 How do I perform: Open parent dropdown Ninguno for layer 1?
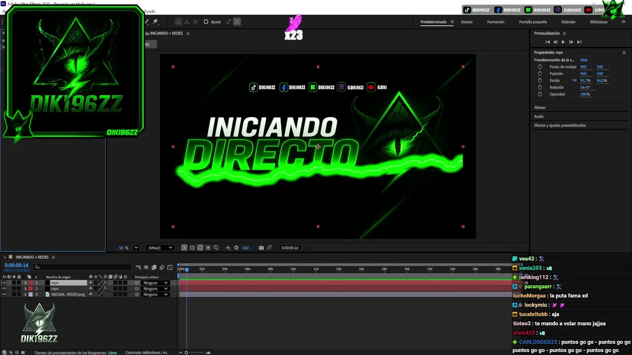click(x=155, y=283)
